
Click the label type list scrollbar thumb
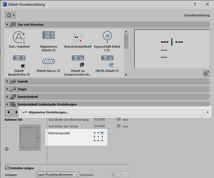click(x=126, y=41)
